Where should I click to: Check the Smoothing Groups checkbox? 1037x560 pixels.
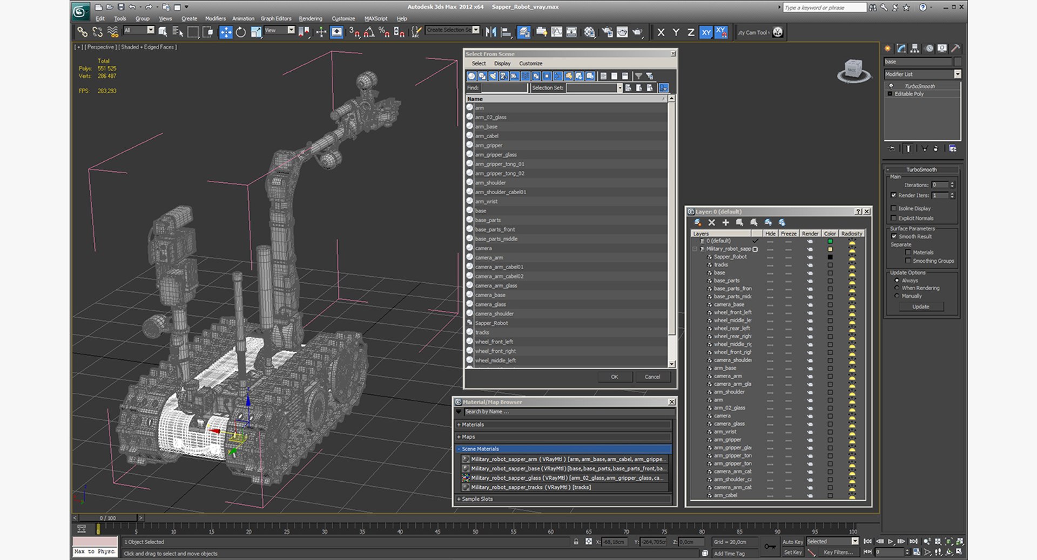pyautogui.click(x=908, y=261)
